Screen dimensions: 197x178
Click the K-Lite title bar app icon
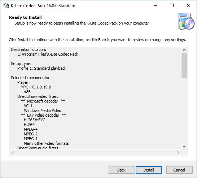pos(6,6)
